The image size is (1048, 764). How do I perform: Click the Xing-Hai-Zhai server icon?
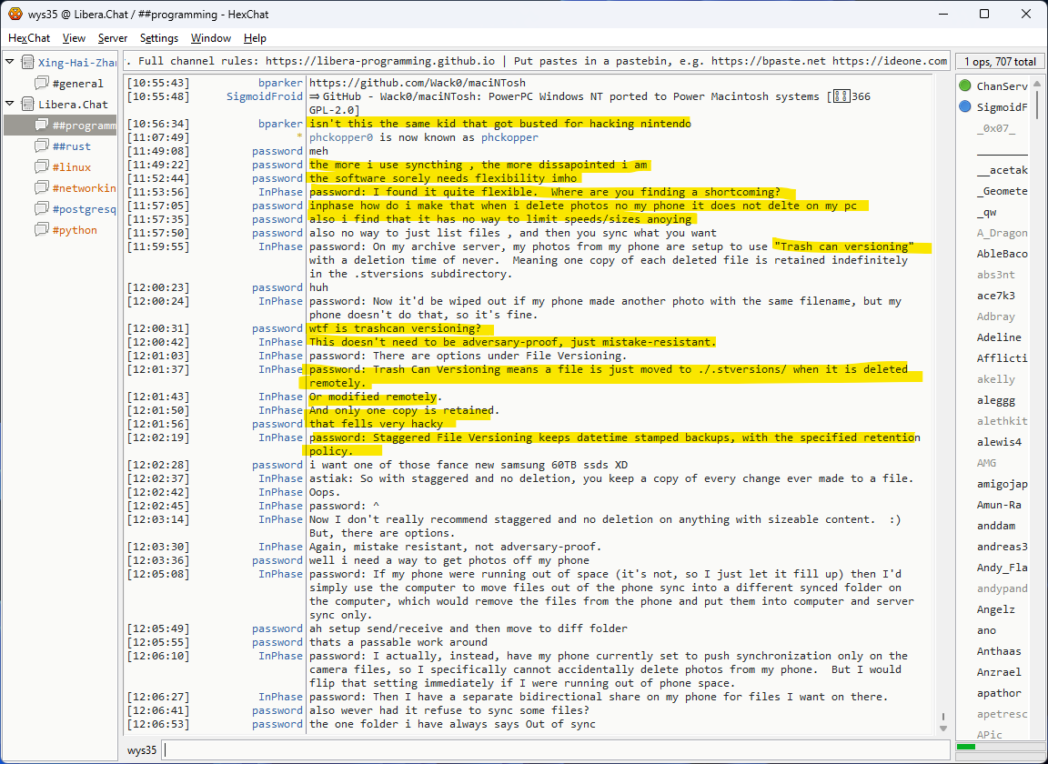click(28, 63)
